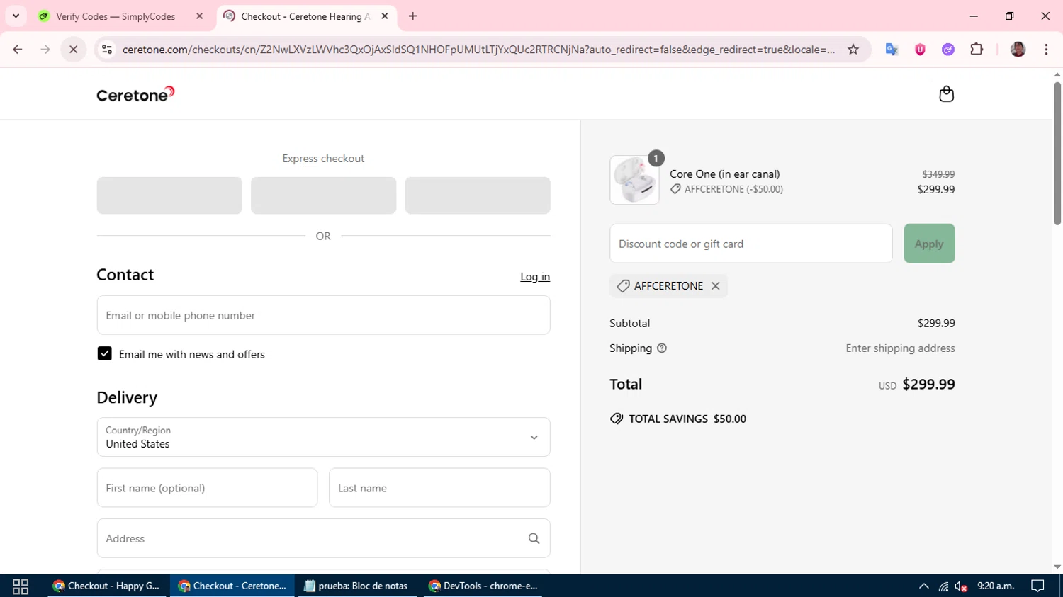The image size is (1063, 597).
Task: Click the first express checkout button
Action: [169, 195]
